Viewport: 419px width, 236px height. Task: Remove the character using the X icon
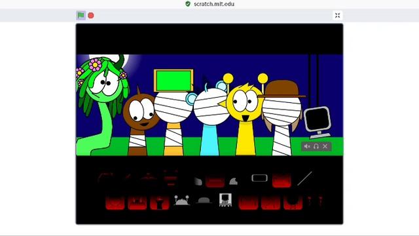click(x=325, y=146)
